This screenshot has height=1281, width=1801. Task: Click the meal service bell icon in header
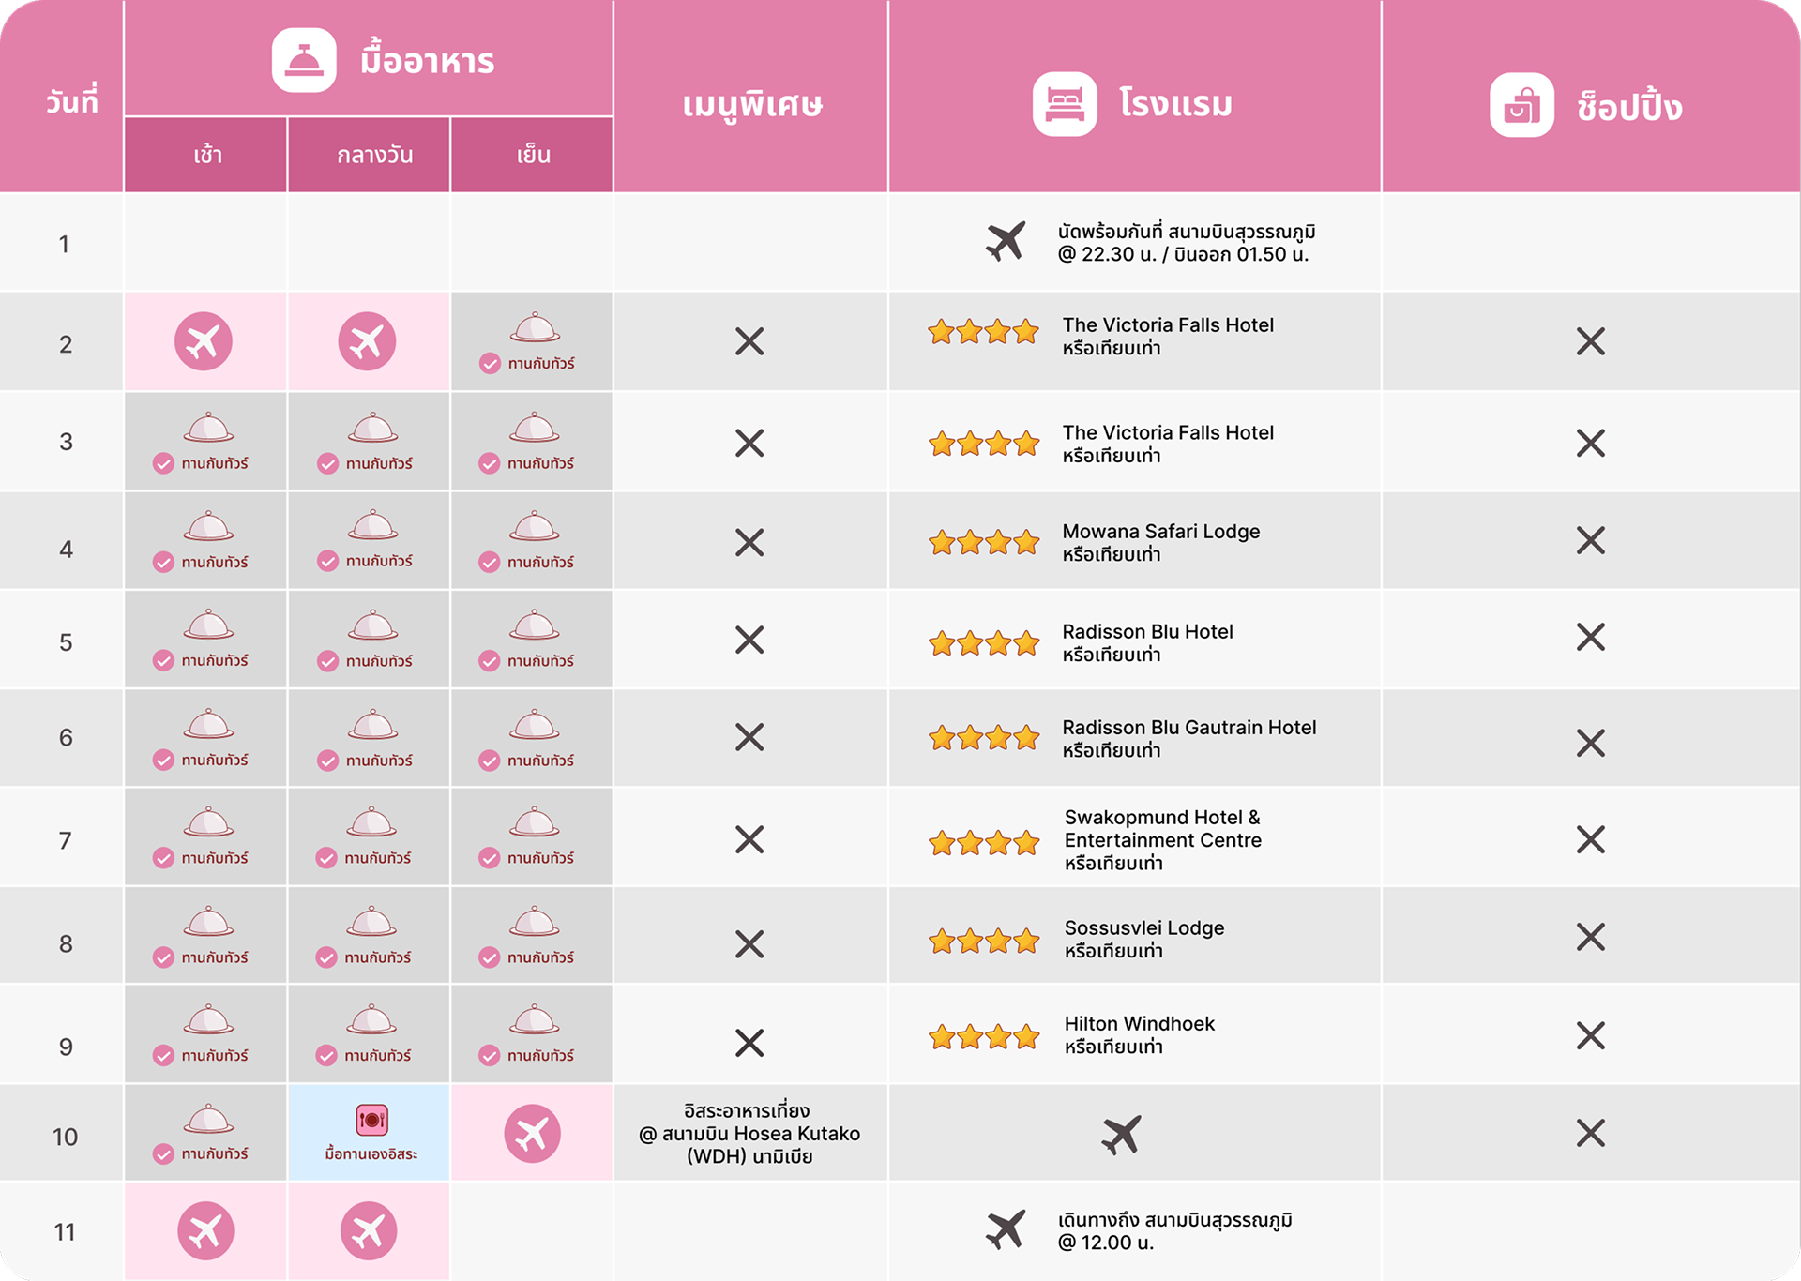coord(304,61)
